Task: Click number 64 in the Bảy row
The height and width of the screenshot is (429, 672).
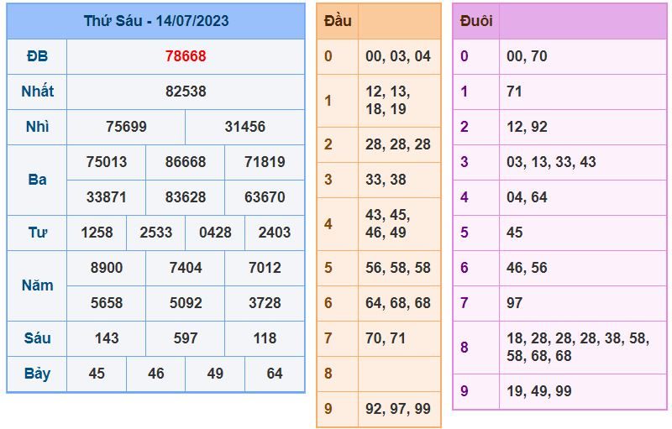Action: (x=275, y=374)
